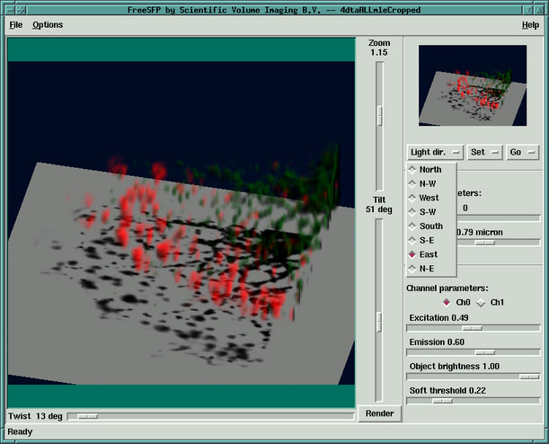Screen dimensions: 549x444
Task: Click the main 3D render view
Action: tap(182, 223)
